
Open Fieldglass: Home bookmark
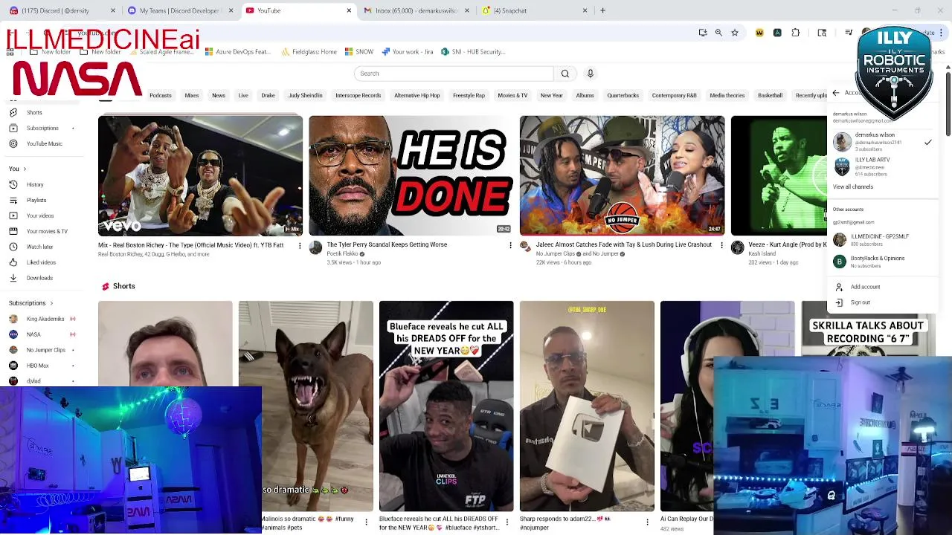point(309,52)
